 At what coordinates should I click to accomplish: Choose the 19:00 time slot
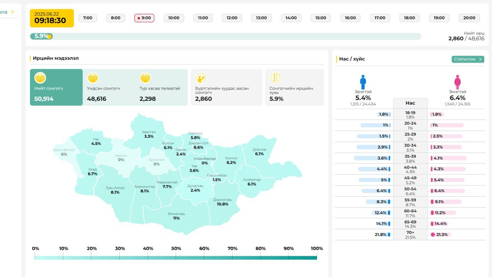(x=439, y=18)
